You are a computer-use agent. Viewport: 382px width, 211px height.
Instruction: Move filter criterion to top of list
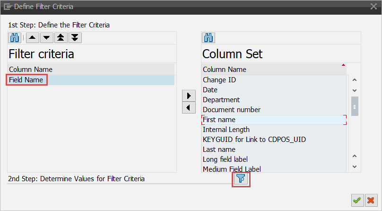coord(61,38)
